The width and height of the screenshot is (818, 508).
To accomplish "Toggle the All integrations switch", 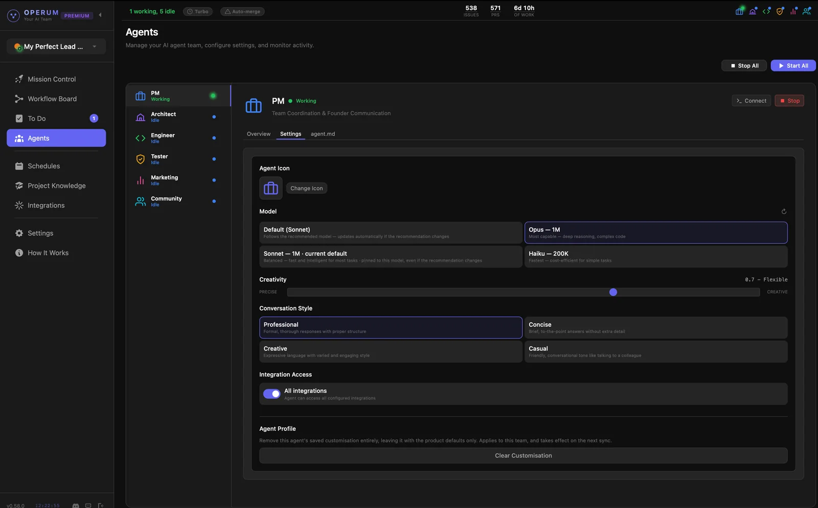I will (271, 394).
